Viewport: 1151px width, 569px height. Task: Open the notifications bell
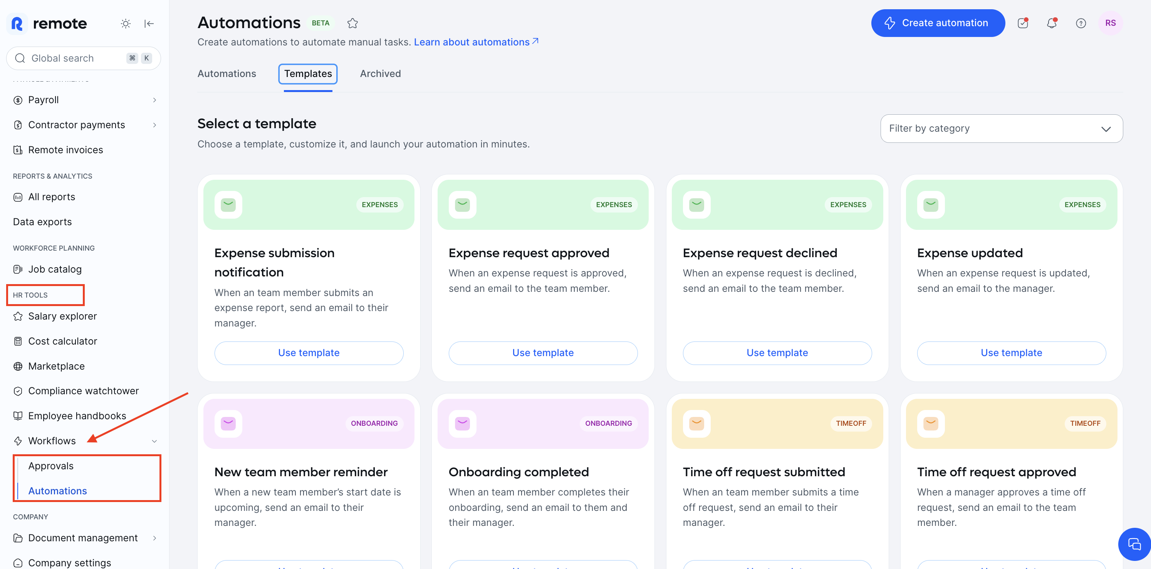click(1052, 23)
